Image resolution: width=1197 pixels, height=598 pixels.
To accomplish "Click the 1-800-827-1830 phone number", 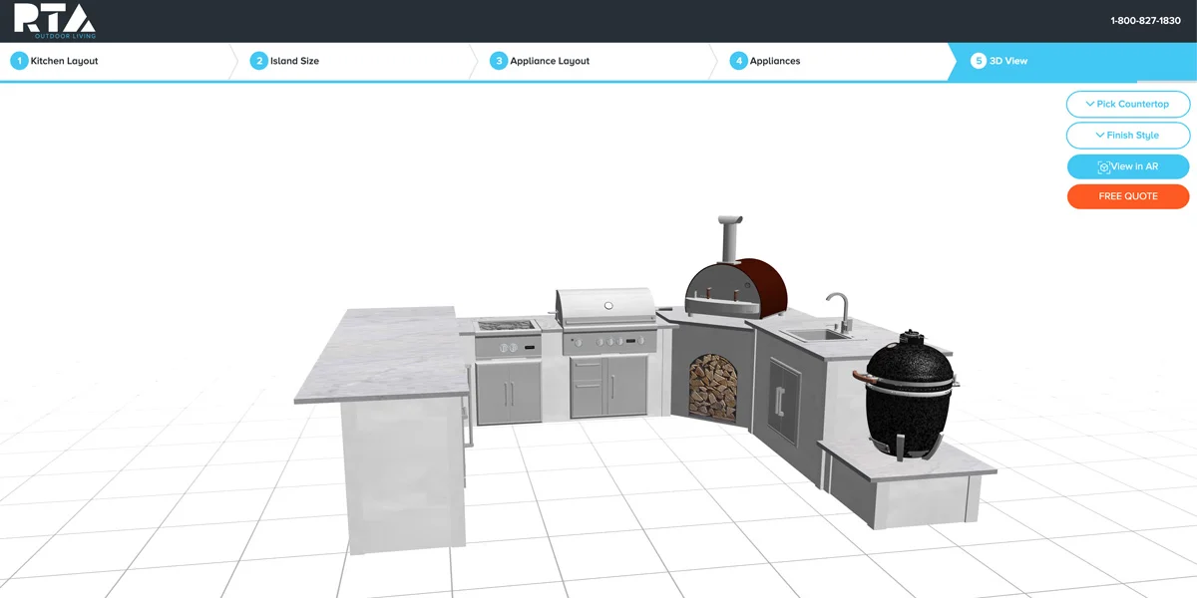I will (x=1145, y=18).
